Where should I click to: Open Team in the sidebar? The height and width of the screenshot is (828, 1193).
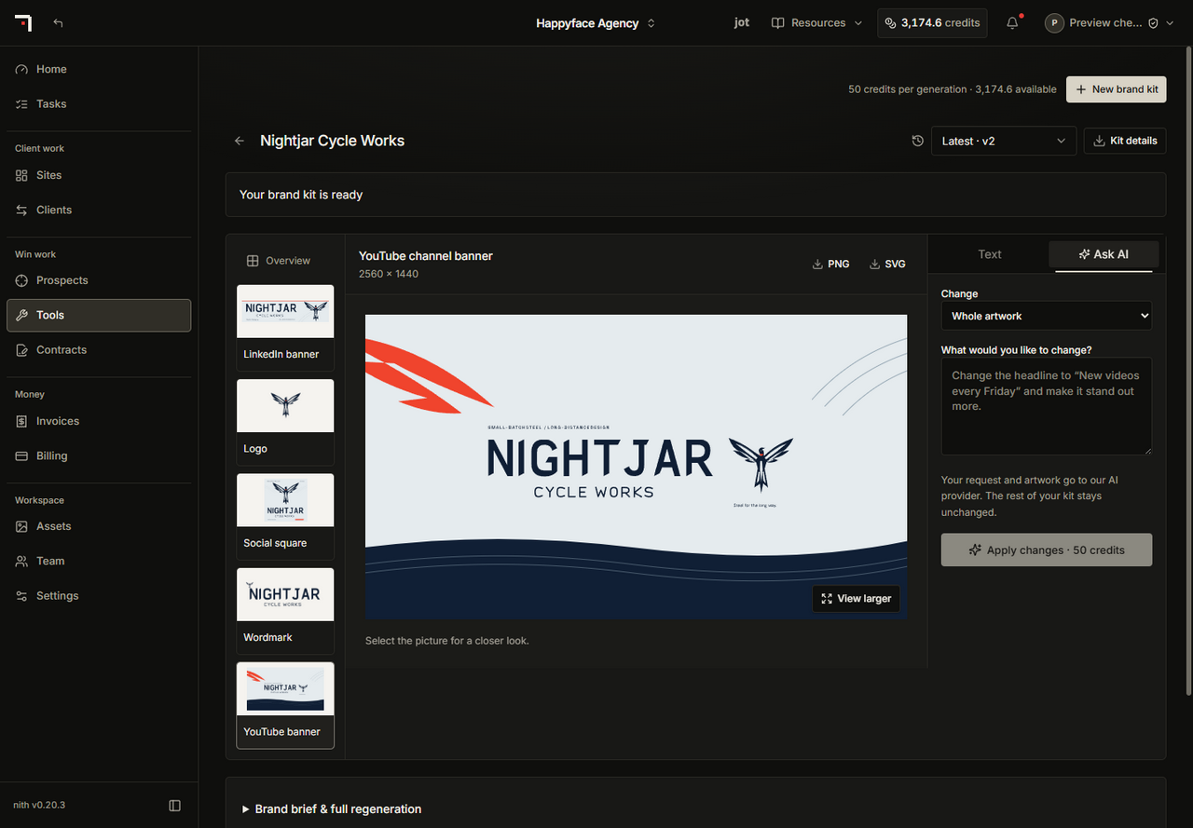(99, 561)
